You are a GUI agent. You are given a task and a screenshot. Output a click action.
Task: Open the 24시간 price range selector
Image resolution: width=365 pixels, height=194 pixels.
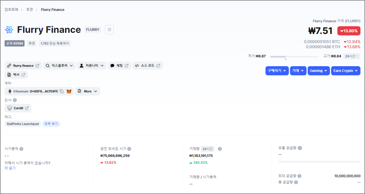(352, 56)
